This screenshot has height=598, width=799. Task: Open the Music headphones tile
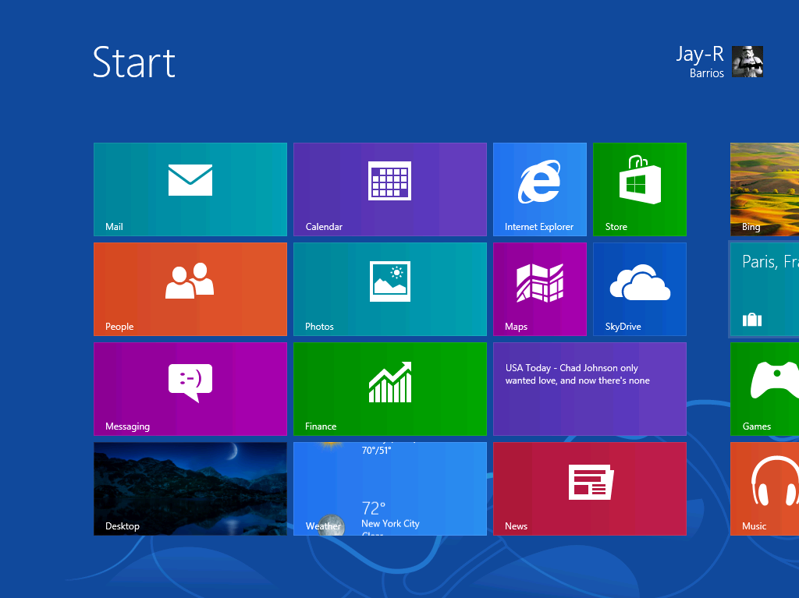pyautogui.click(x=765, y=488)
